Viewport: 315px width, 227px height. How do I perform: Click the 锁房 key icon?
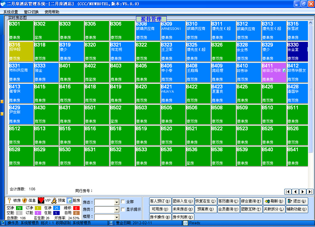coord(9,200)
